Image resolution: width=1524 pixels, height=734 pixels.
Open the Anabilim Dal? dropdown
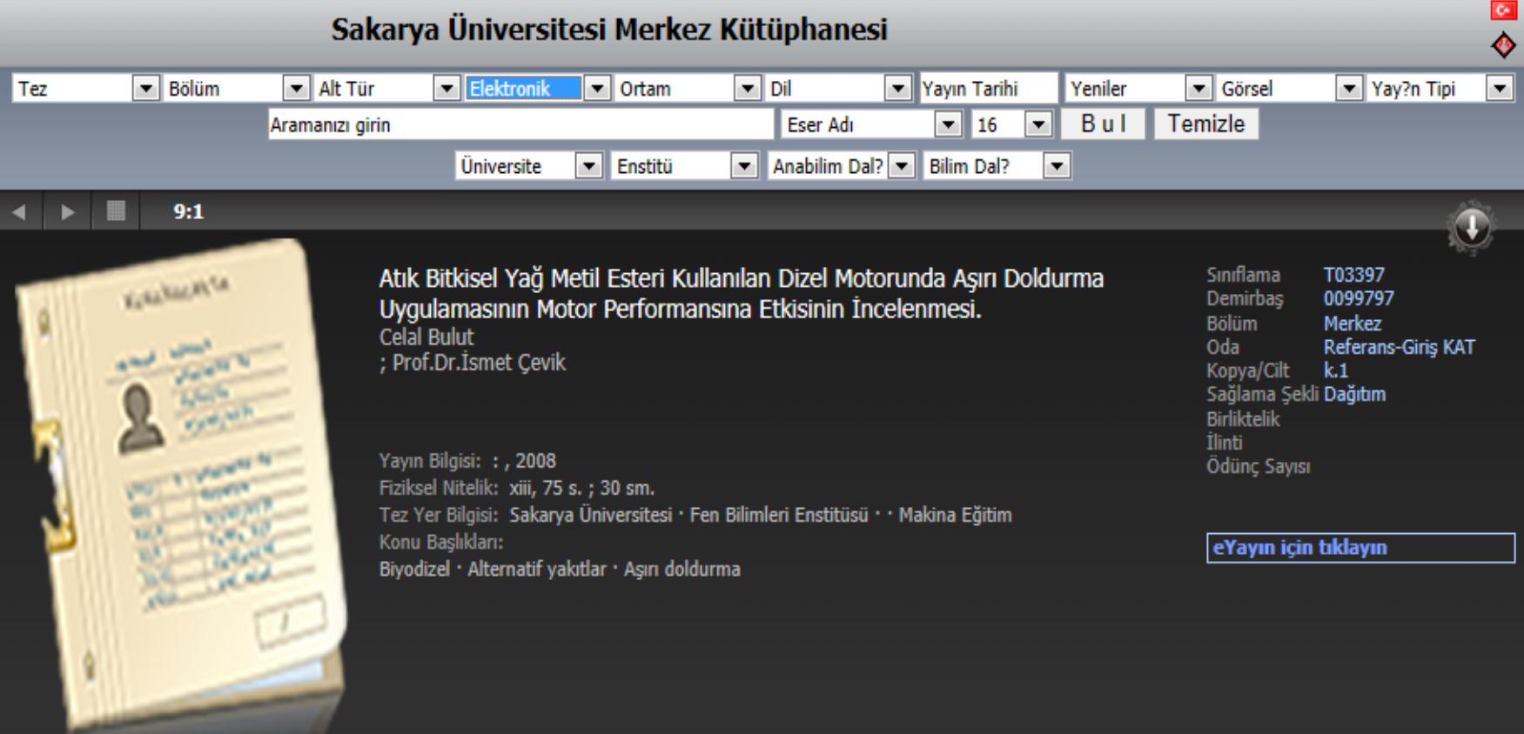click(x=841, y=166)
